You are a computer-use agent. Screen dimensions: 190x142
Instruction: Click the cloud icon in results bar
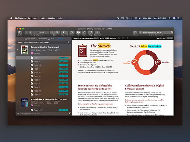123,38
